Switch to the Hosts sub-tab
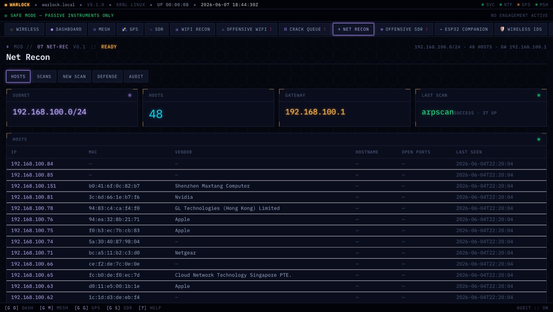The height and width of the screenshot is (312, 553). coord(18,76)
